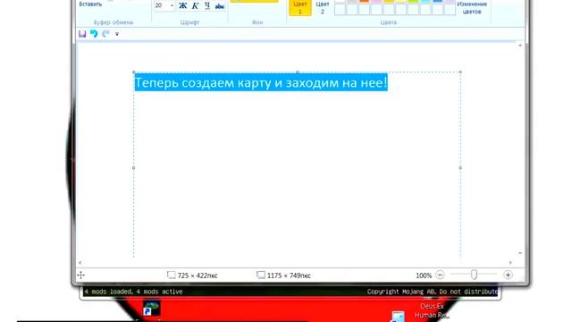Click the vertical scrollbar down arrow
The height and width of the screenshot is (322, 572).
(x=520, y=253)
